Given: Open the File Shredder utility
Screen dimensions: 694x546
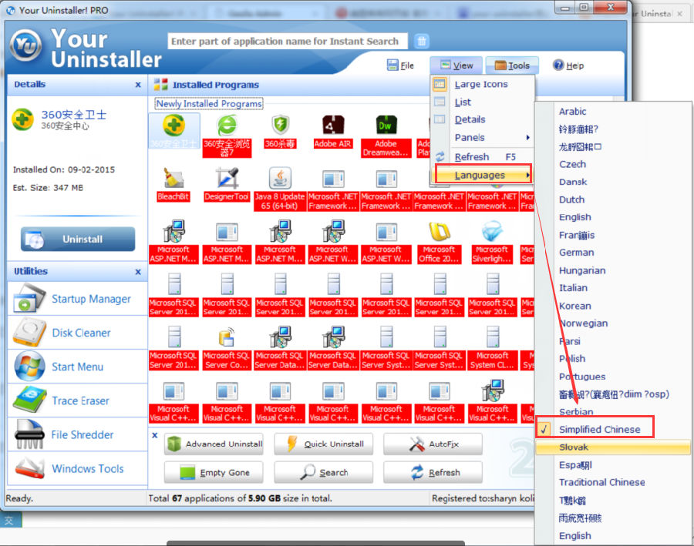Looking at the screenshot, I should click(x=75, y=434).
